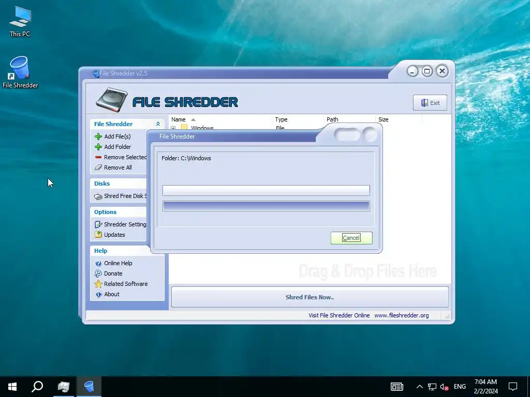Open taskbar search
The image size is (530, 397).
pos(37,387)
